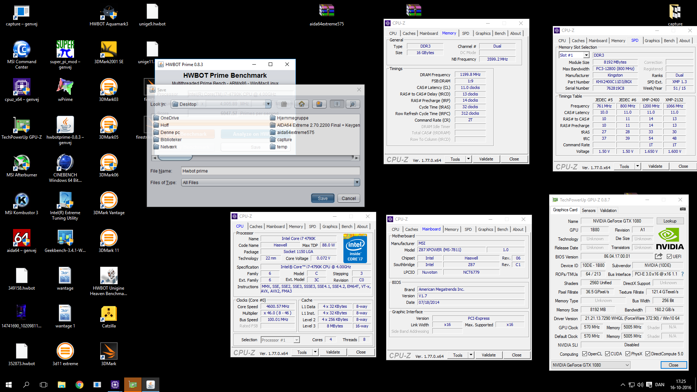This screenshot has width=697, height=392.
Task: Toggle UEFI checkbox in GPU-Z
Action: pyautogui.click(x=669, y=256)
